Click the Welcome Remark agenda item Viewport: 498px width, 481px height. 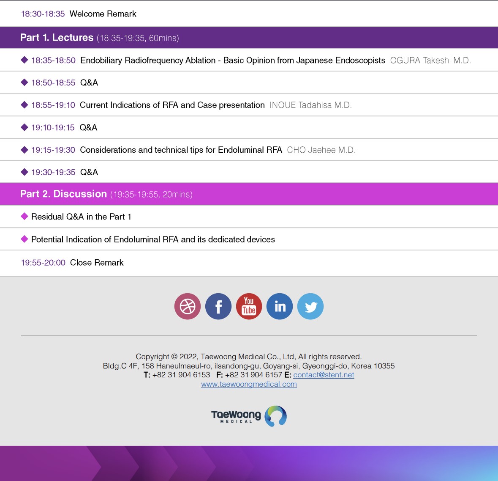tap(103, 14)
